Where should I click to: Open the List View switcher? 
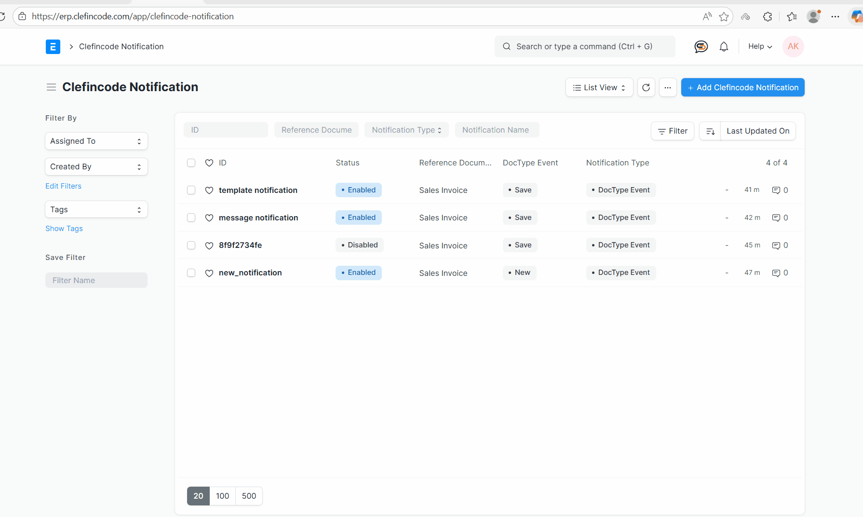point(599,87)
